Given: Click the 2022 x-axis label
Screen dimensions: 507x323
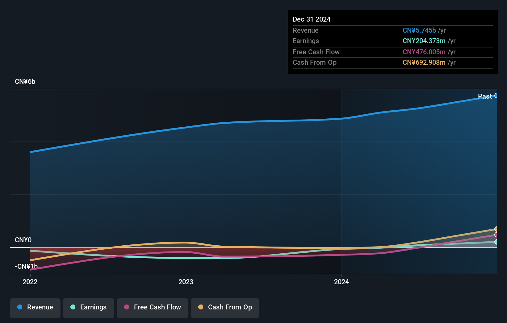Looking at the screenshot, I should pyautogui.click(x=30, y=282).
